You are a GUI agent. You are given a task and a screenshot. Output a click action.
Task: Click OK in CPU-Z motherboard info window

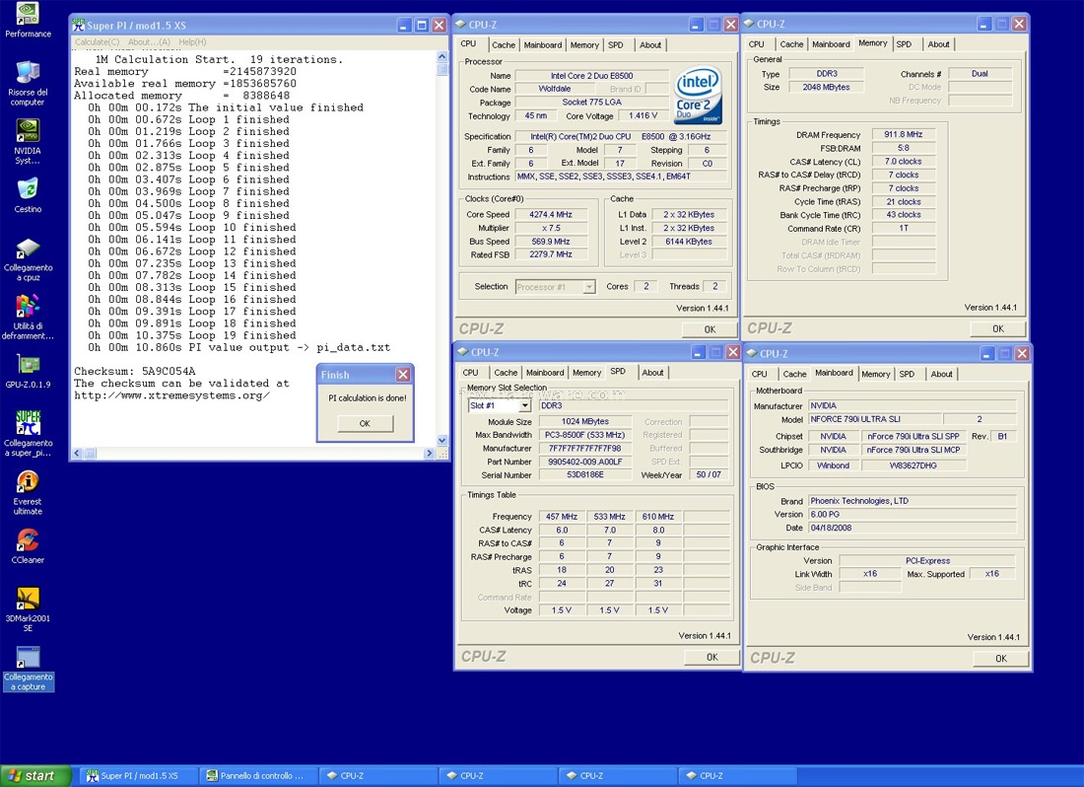tap(1001, 659)
